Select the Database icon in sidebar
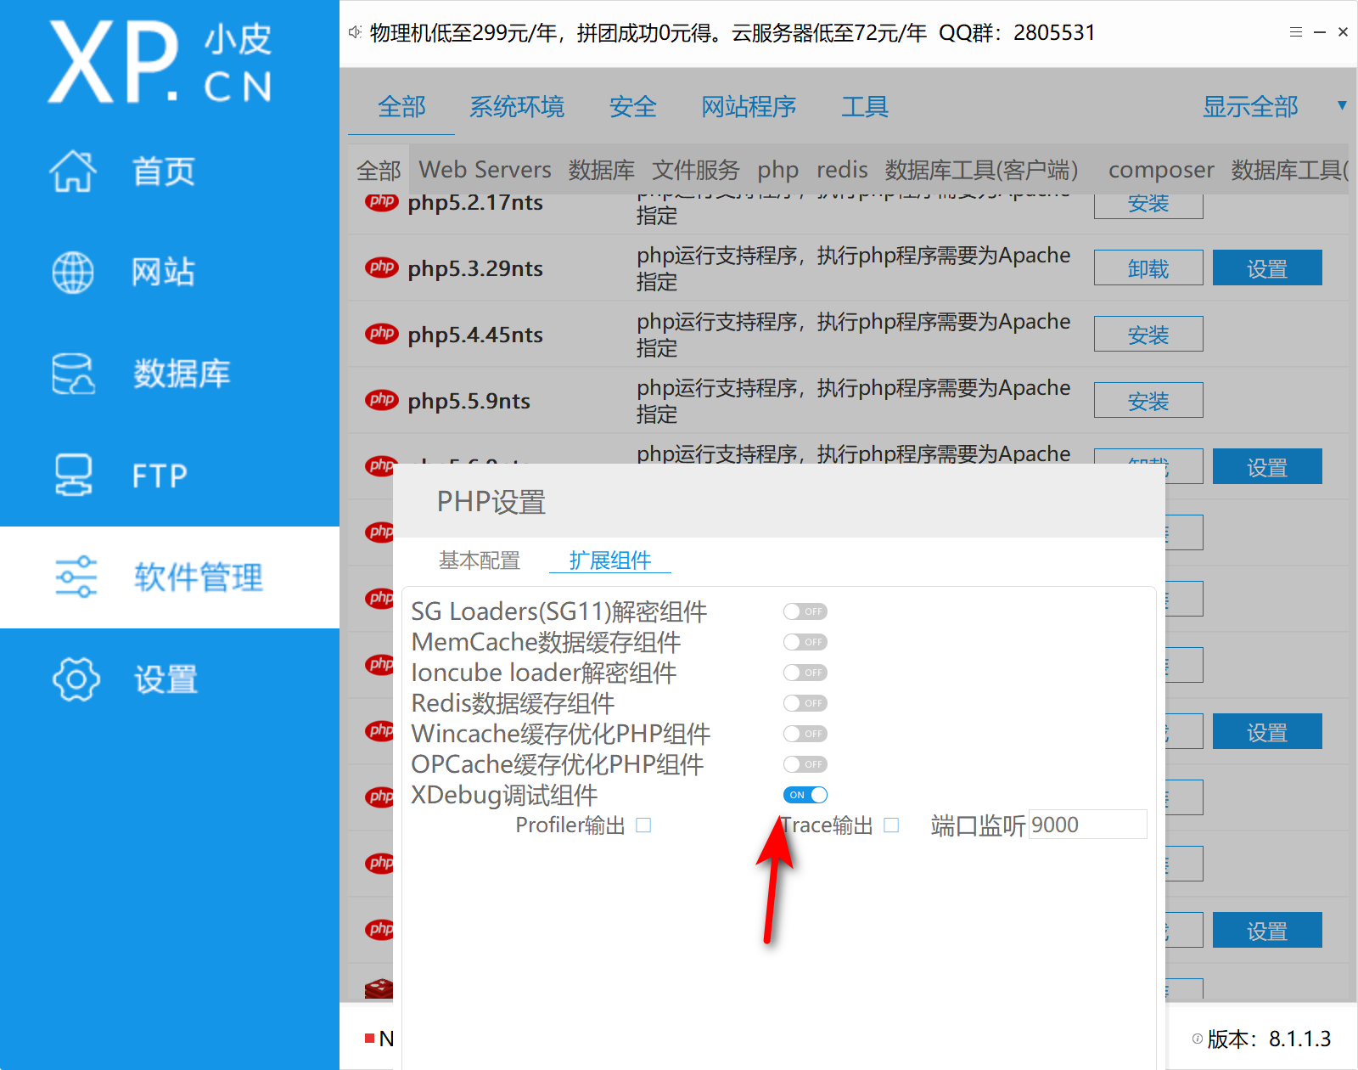This screenshot has width=1358, height=1070. [73, 374]
